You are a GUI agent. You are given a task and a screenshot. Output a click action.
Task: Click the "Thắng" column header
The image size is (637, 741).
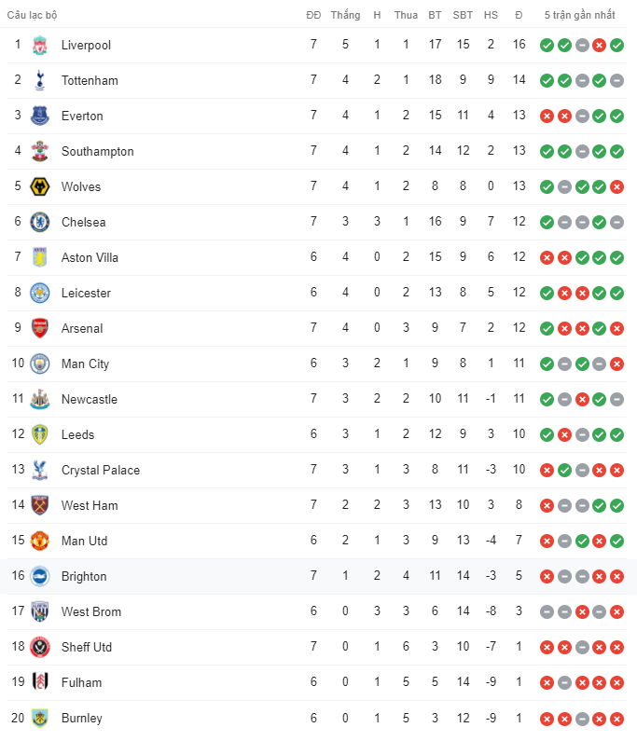click(345, 15)
